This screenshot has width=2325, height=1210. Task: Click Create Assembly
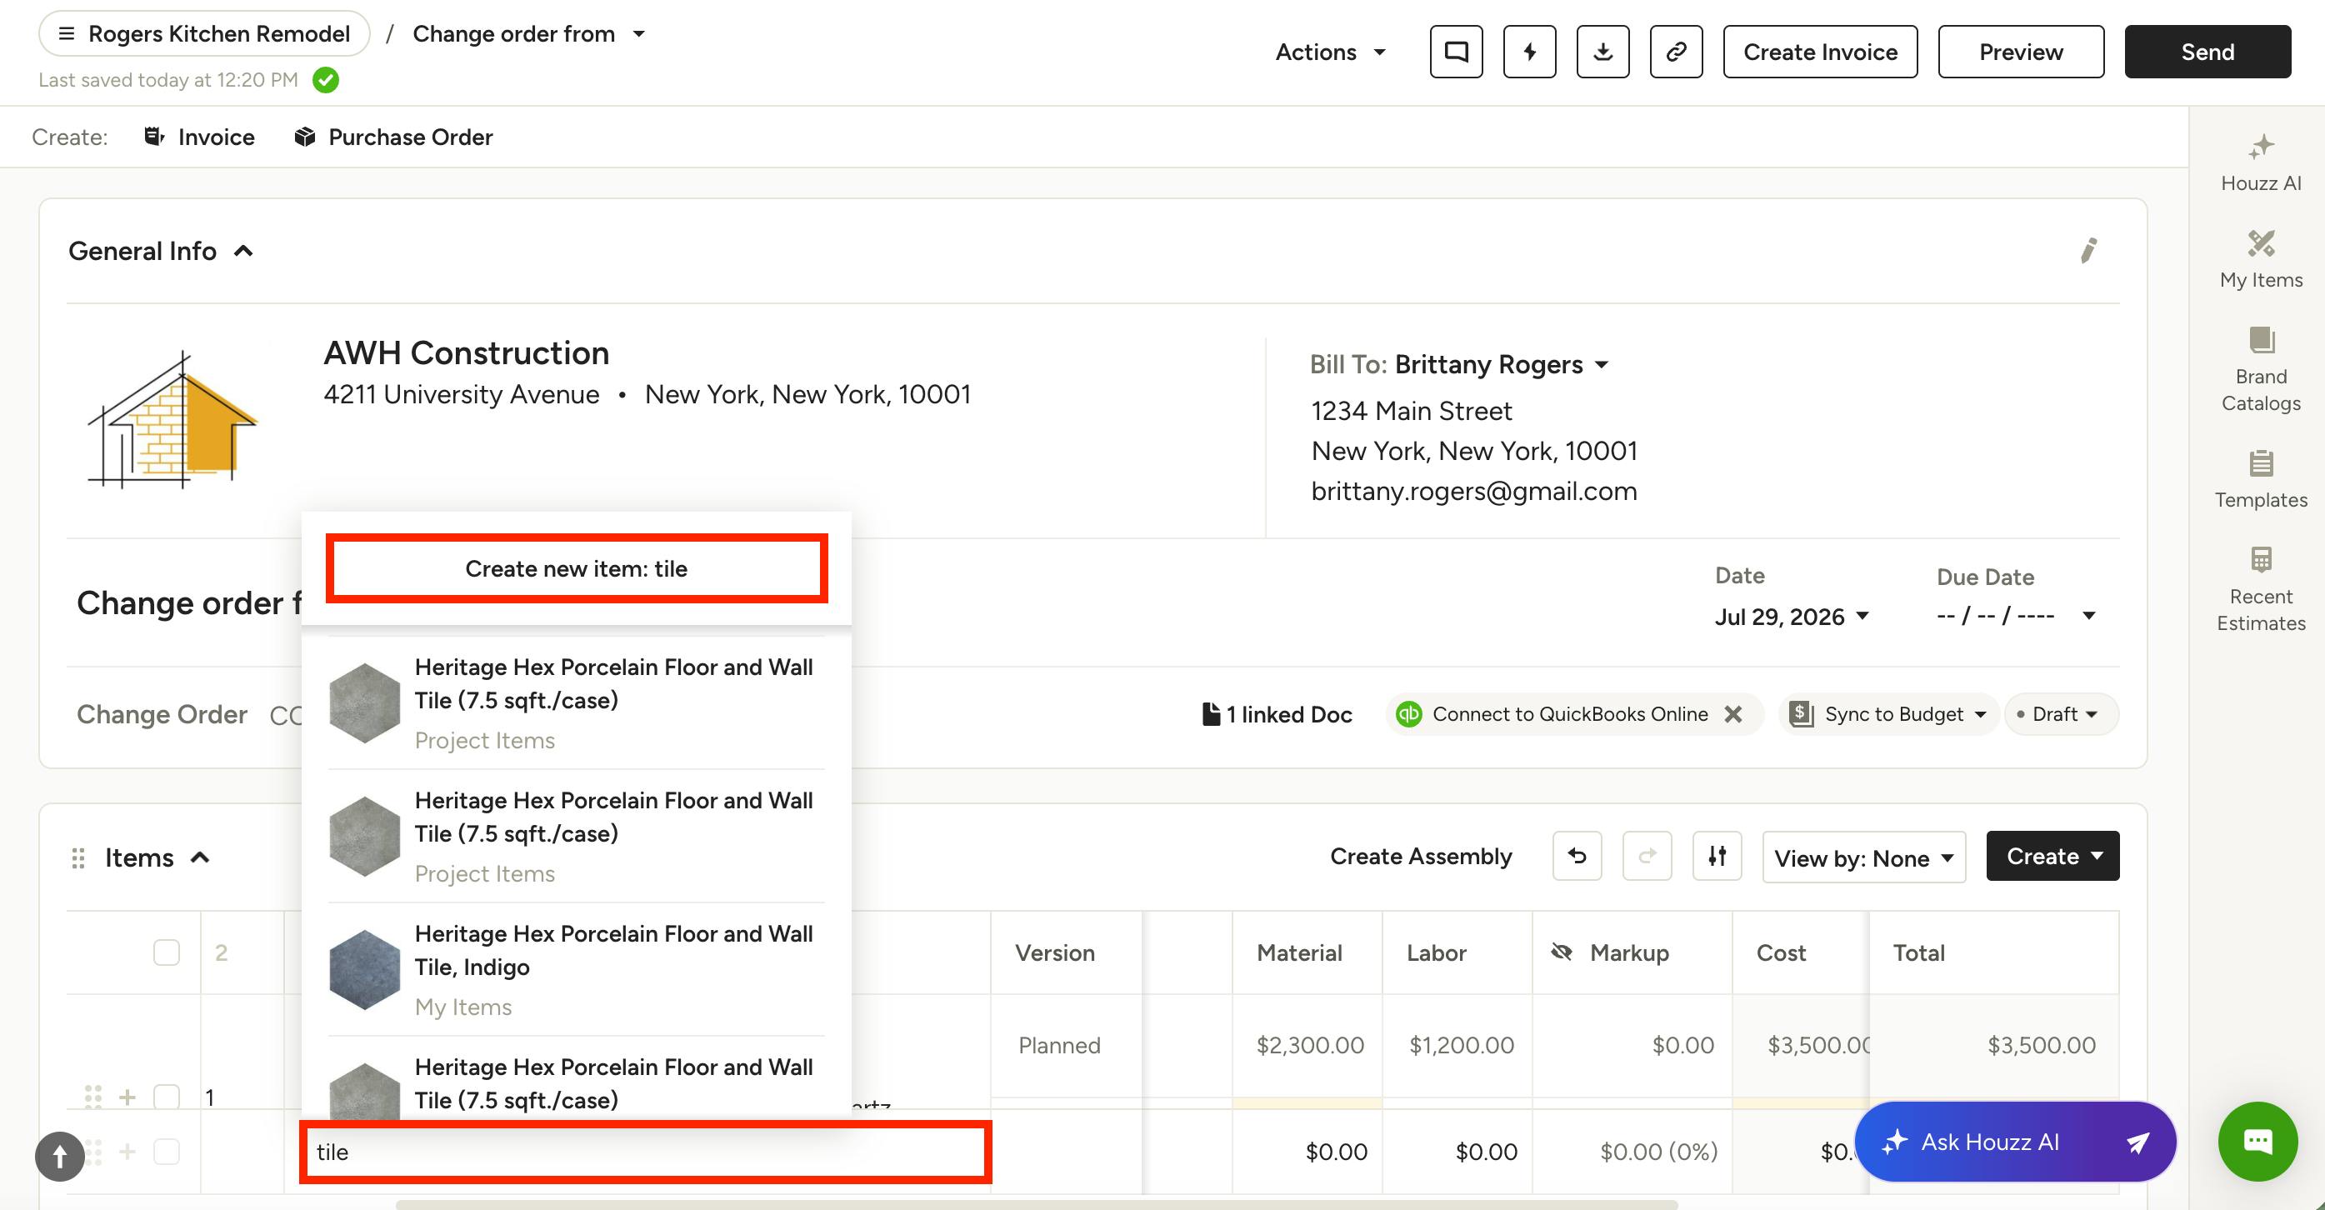(x=1421, y=855)
